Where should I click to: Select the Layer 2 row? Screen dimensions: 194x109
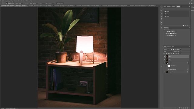(176, 60)
